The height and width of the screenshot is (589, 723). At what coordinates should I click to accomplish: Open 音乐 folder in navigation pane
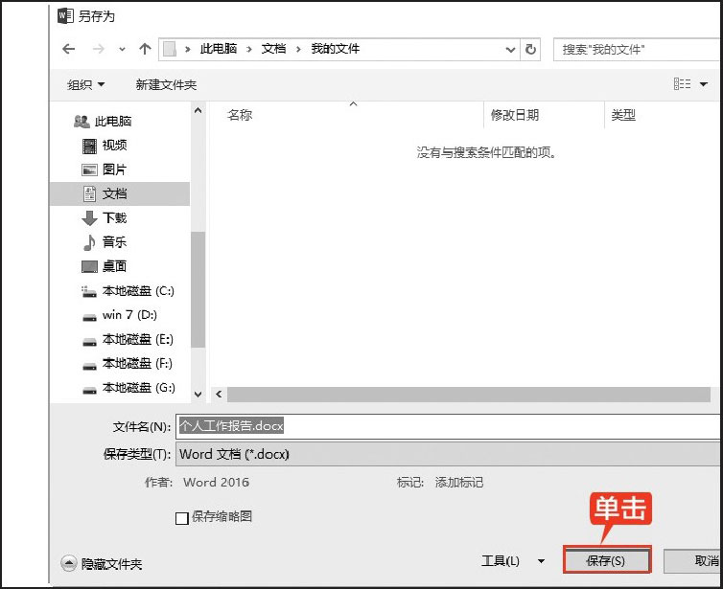coord(114,242)
